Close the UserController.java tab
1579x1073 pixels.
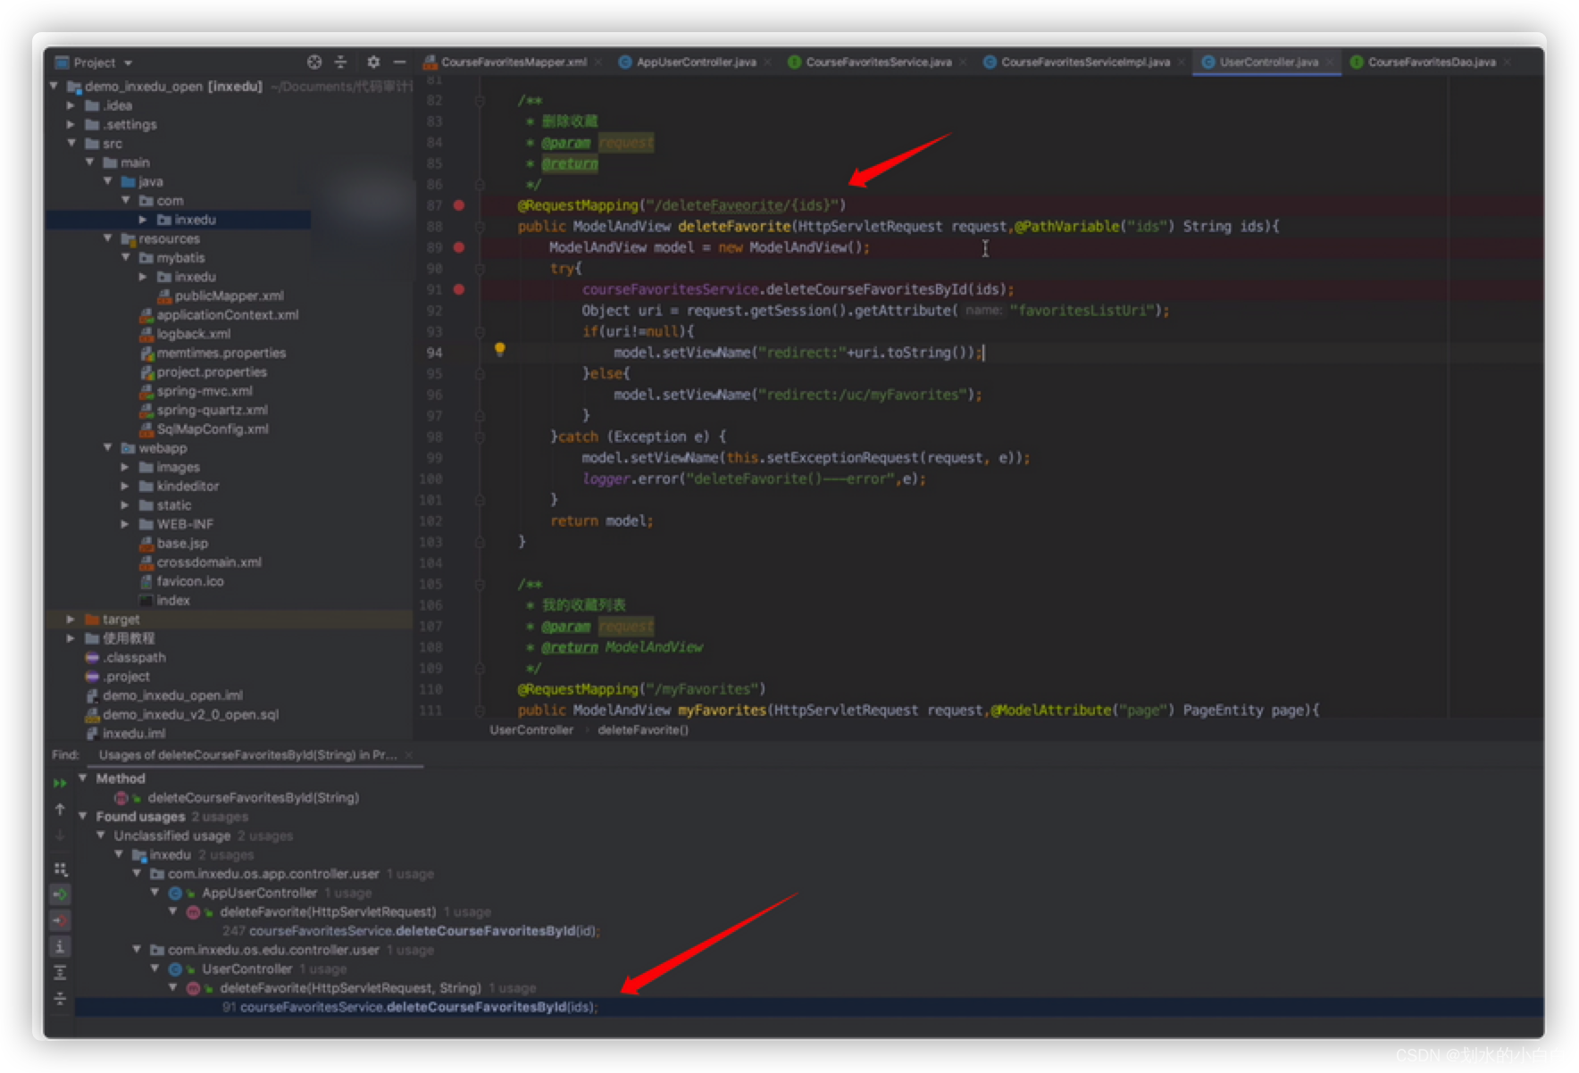pyautogui.click(x=1330, y=62)
